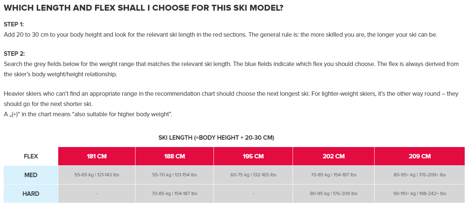468x209 pixels.
Task: Select the 188 CM column header
Action: tap(174, 156)
